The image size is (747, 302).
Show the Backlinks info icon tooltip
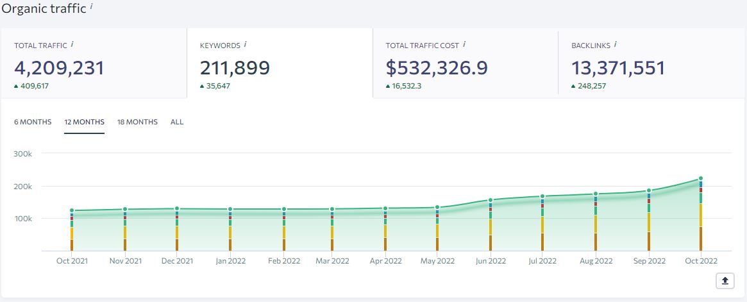(615, 44)
